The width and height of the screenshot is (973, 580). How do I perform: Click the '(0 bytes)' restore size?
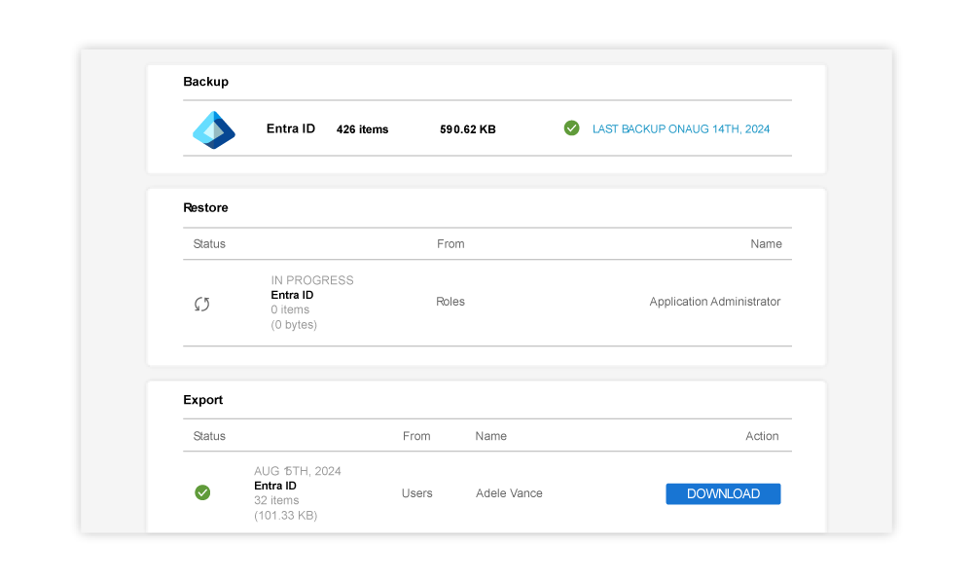(294, 325)
